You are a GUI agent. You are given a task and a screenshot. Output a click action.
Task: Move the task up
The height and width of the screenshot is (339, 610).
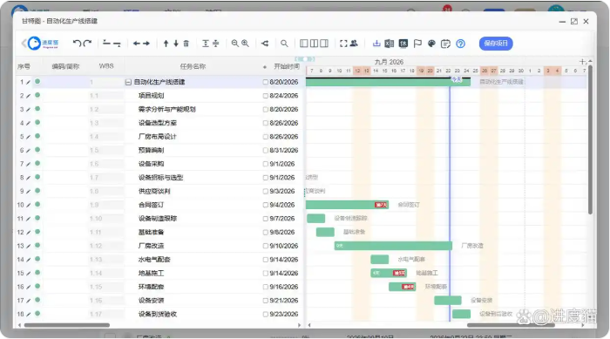click(166, 44)
